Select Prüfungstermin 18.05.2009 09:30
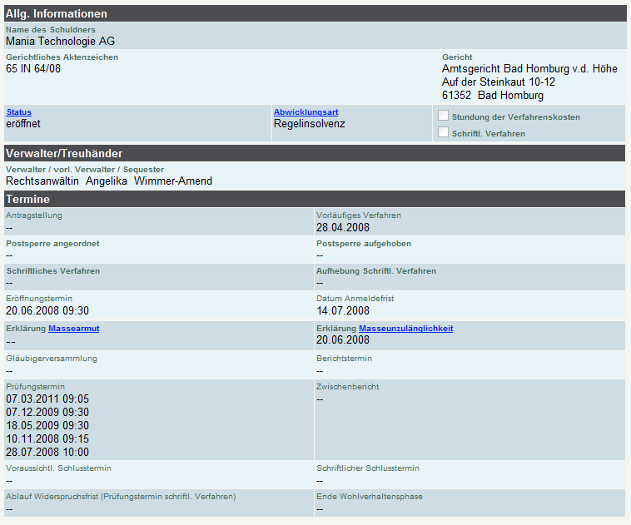Image resolution: width=631 pixels, height=525 pixels. pyautogui.click(x=47, y=426)
